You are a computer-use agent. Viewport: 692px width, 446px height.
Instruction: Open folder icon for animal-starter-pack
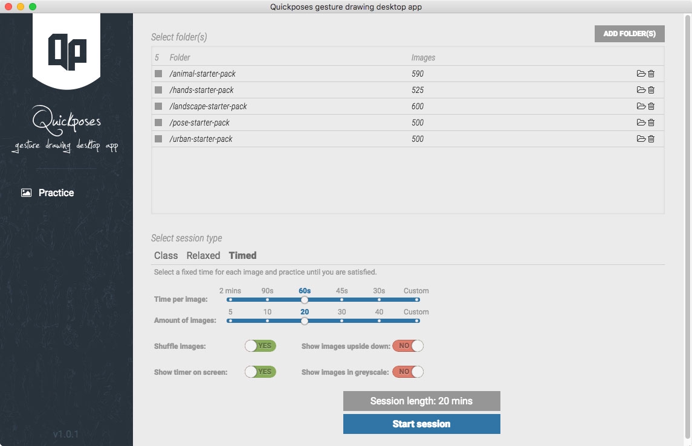[641, 74]
